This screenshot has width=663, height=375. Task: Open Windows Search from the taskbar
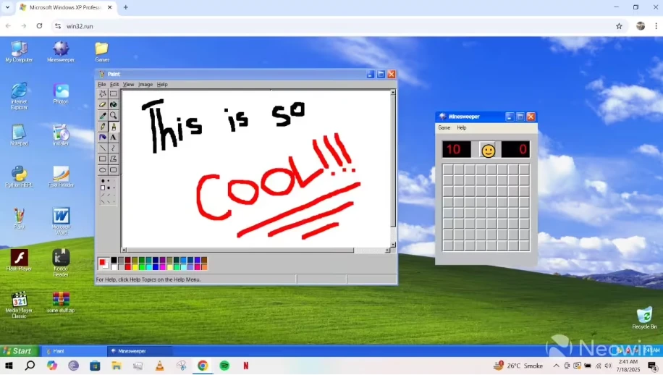[30, 366]
